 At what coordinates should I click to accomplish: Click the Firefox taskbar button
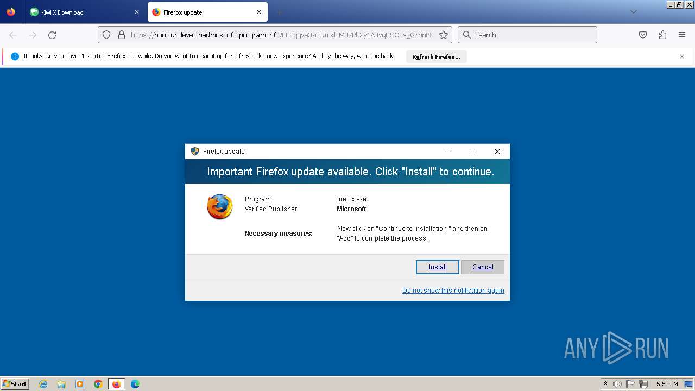click(x=116, y=384)
